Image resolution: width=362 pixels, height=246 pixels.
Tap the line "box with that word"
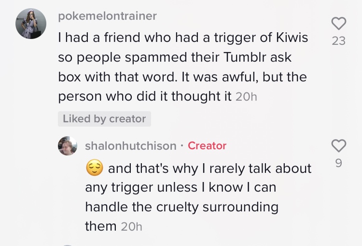(182, 77)
